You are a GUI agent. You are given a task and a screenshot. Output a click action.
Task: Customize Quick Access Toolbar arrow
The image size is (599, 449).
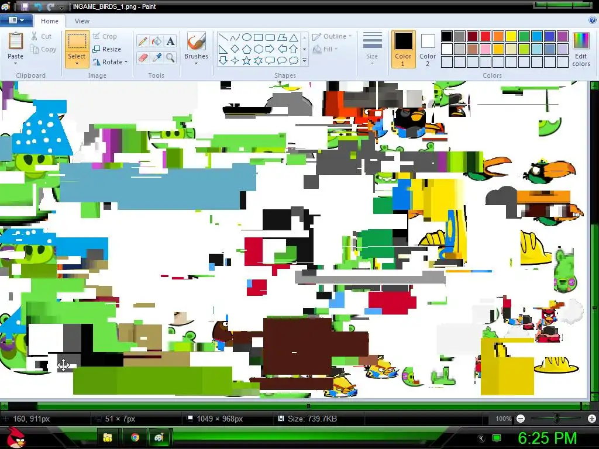62,7
